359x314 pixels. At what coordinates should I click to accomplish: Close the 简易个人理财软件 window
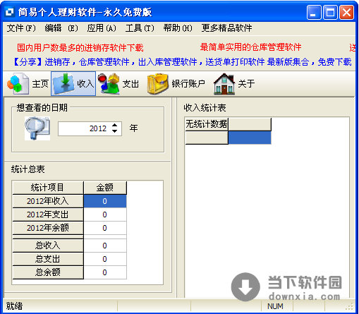[x=346, y=12]
